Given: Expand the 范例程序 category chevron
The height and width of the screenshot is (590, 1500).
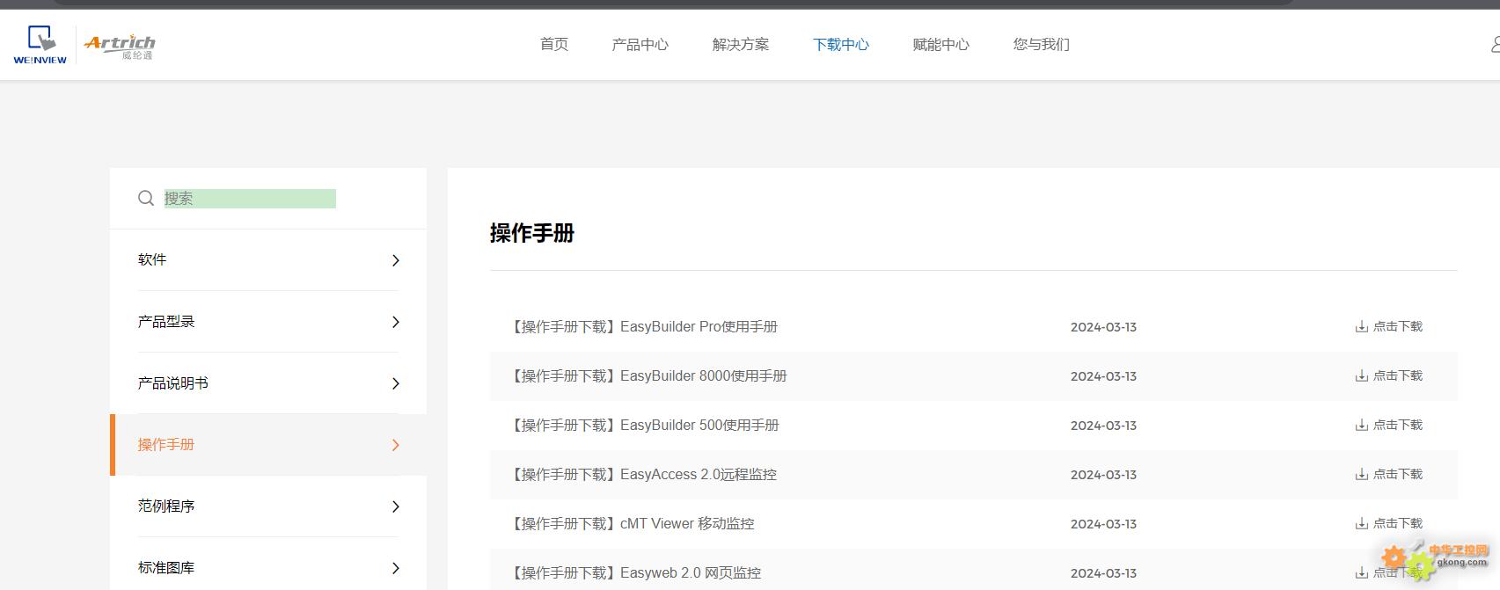Looking at the screenshot, I should click(395, 506).
